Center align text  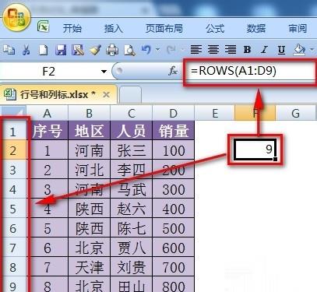[x=213, y=49]
